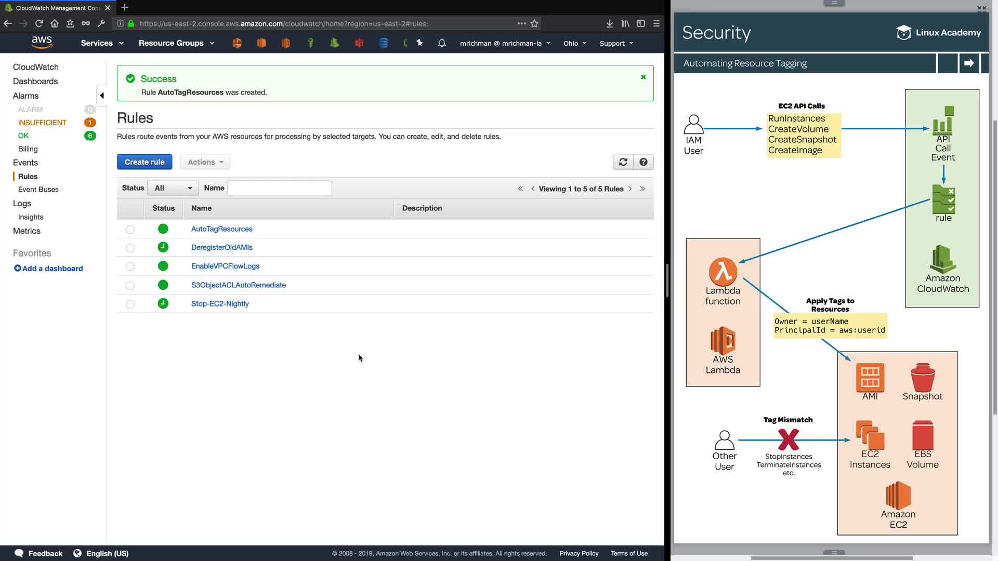Image resolution: width=998 pixels, height=561 pixels.
Task: Open the Ohio region dropdown
Action: pos(574,43)
